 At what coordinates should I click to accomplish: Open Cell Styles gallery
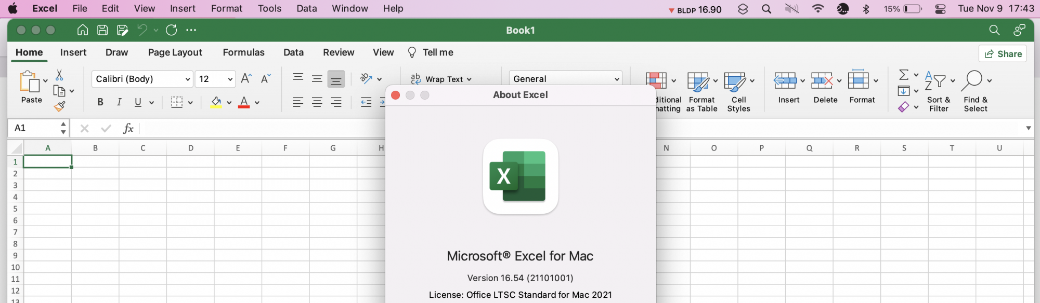tap(738, 92)
